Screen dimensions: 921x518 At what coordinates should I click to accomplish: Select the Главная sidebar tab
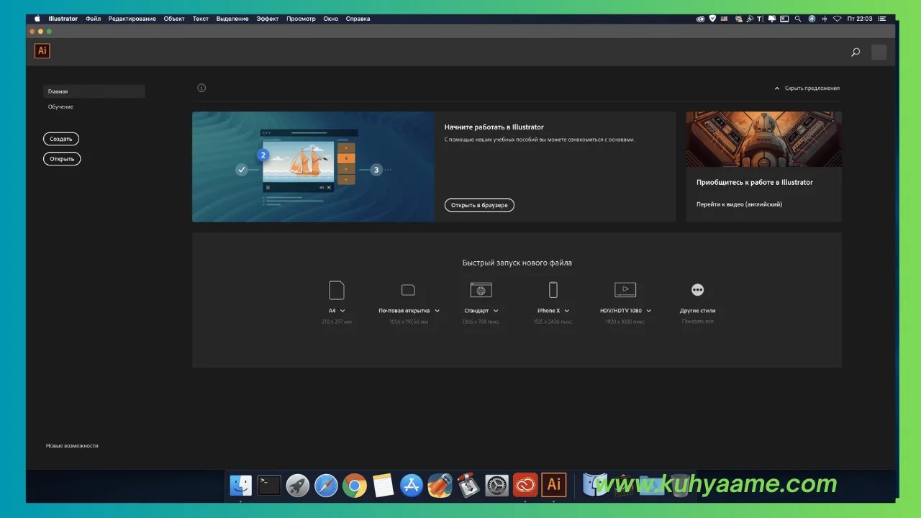pos(94,91)
